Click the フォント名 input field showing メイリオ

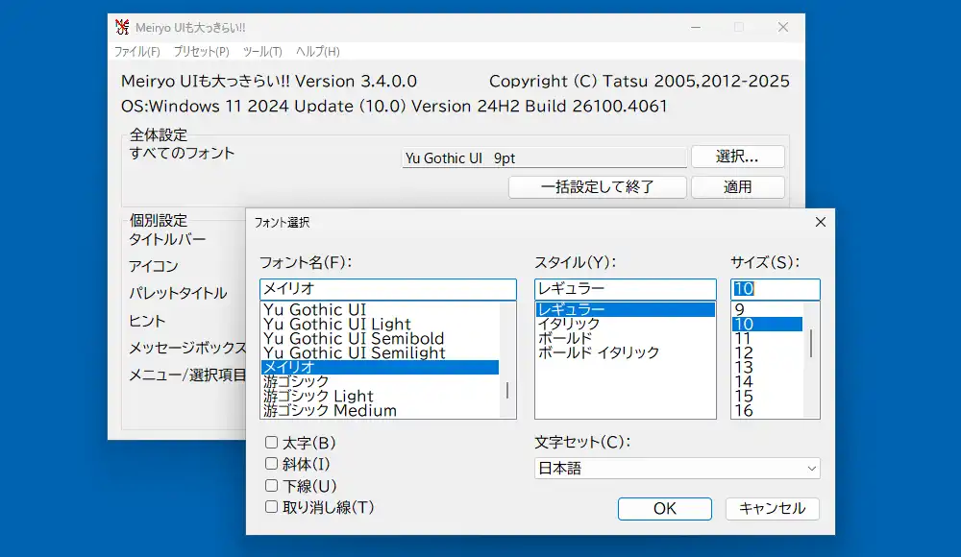point(388,289)
